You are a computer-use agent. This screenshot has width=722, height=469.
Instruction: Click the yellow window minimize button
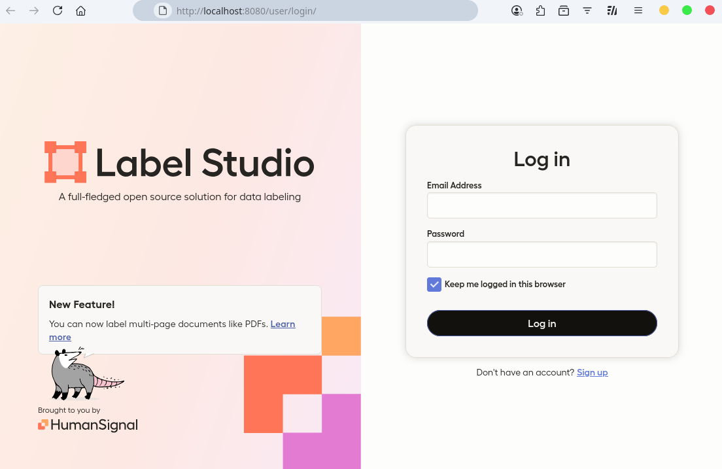664,10
